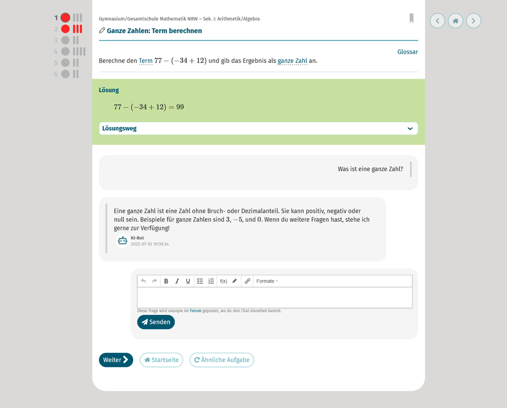
Task: Insert a hyperlink with the link icon
Action: [x=247, y=281]
